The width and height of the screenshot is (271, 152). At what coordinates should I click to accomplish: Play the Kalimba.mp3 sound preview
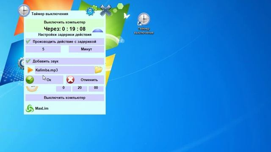(30, 70)
